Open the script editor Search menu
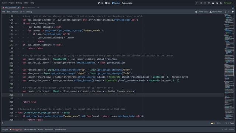The image size is (236, 133). point(15,11)
